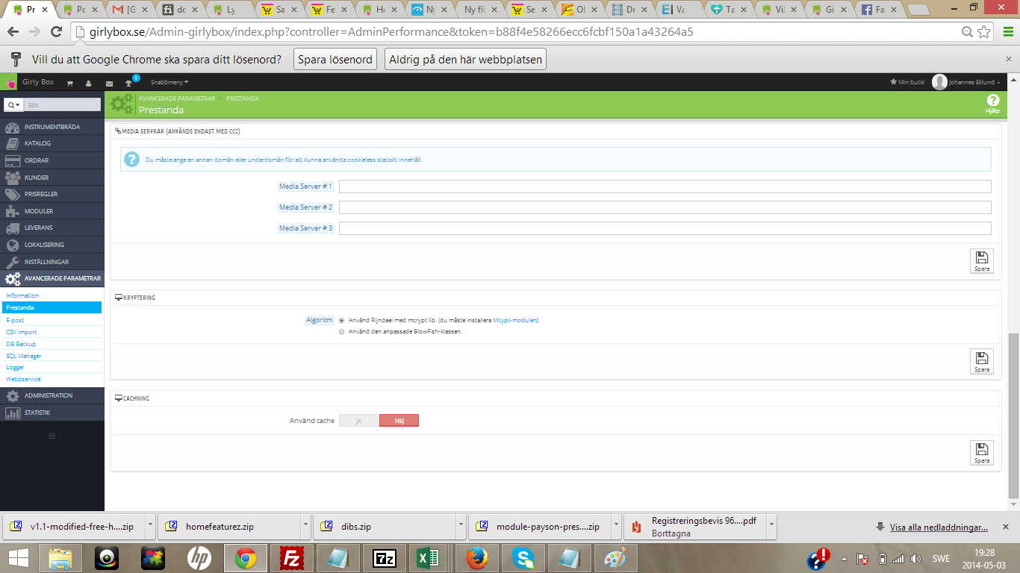Click Visa alla nedladdningar link

click(x=939, y=527)
